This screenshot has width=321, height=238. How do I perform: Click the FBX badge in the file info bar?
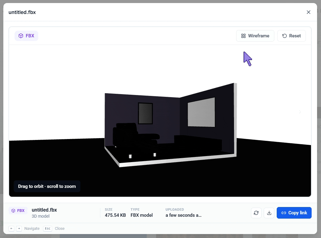[18, 211]
